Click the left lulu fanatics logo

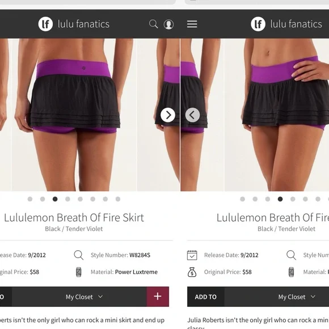[x=74, y=24]
